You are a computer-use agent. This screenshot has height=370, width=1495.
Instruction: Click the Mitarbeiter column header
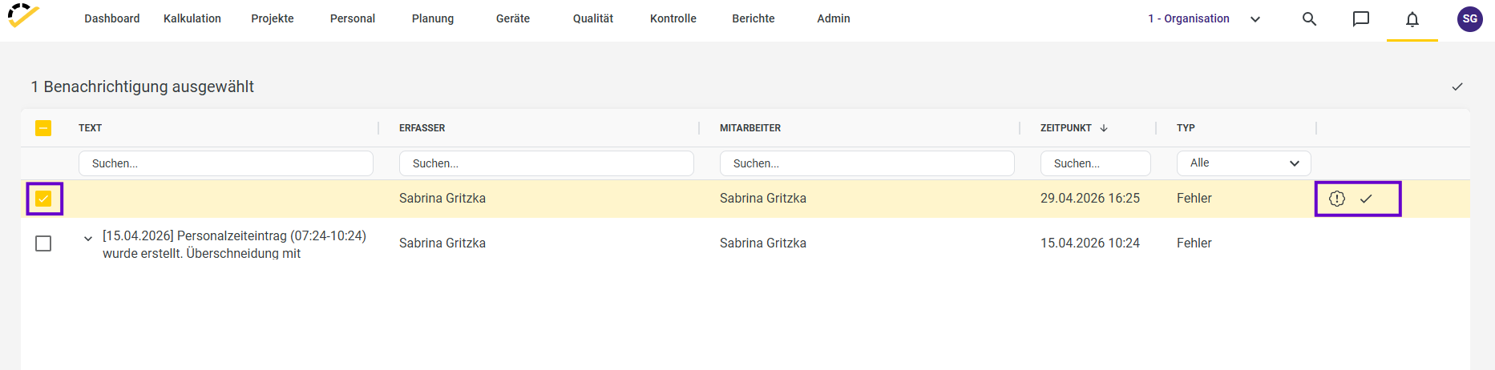coord(750,128)
